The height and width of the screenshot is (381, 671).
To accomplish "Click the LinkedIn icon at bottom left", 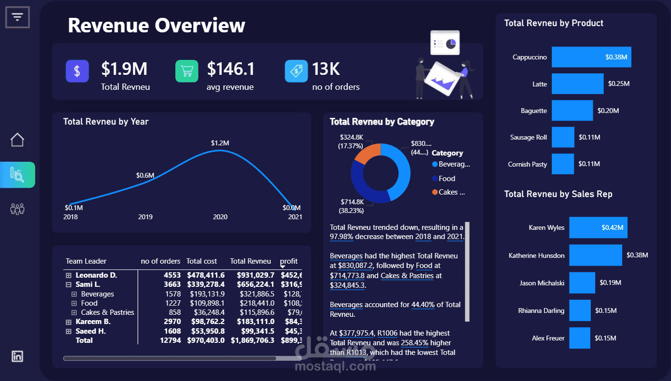I will [17, 356].
